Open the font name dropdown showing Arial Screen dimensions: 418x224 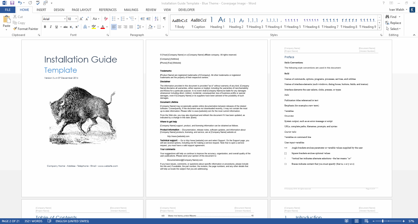[65, 19]
